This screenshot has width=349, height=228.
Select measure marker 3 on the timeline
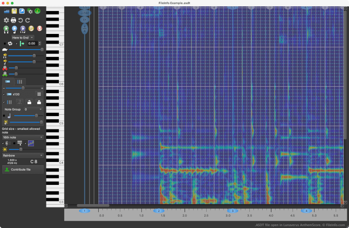coord(232,211)
